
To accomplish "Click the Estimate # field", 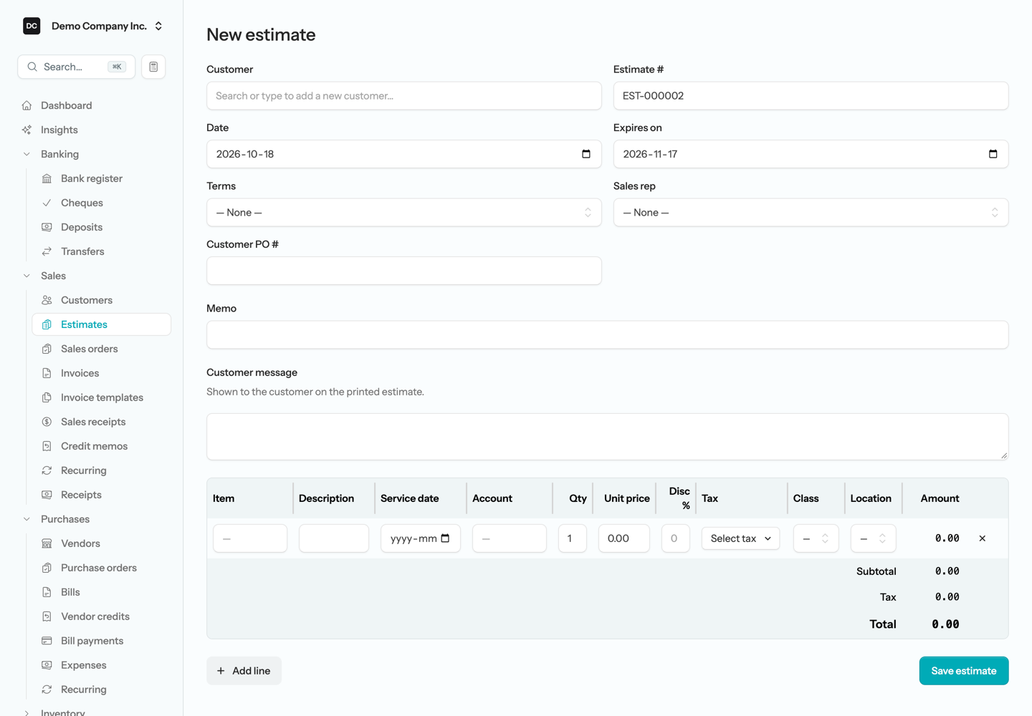I will [x=811, y=96].
